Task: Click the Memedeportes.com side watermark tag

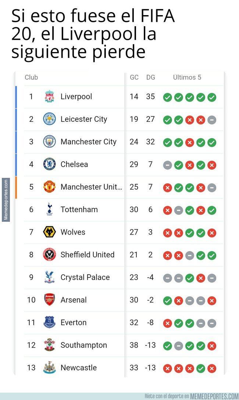Action: tap(6, 200)
